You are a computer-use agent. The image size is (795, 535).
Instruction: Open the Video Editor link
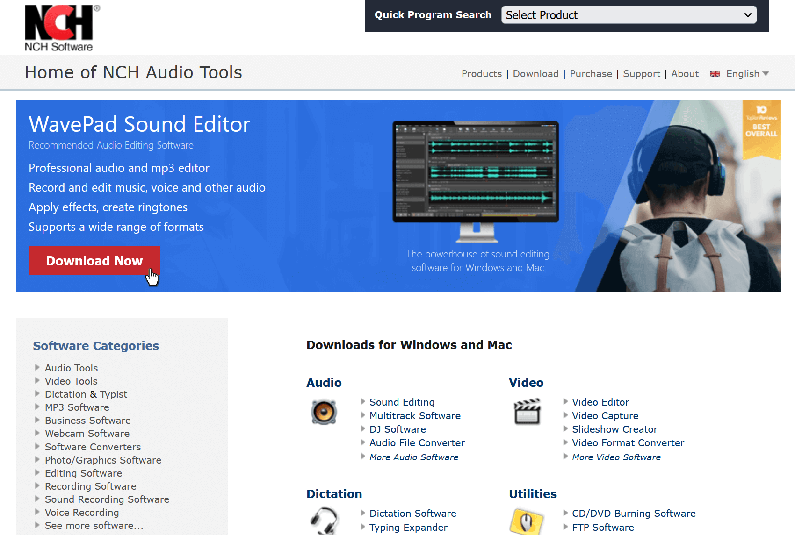(600, 402)
